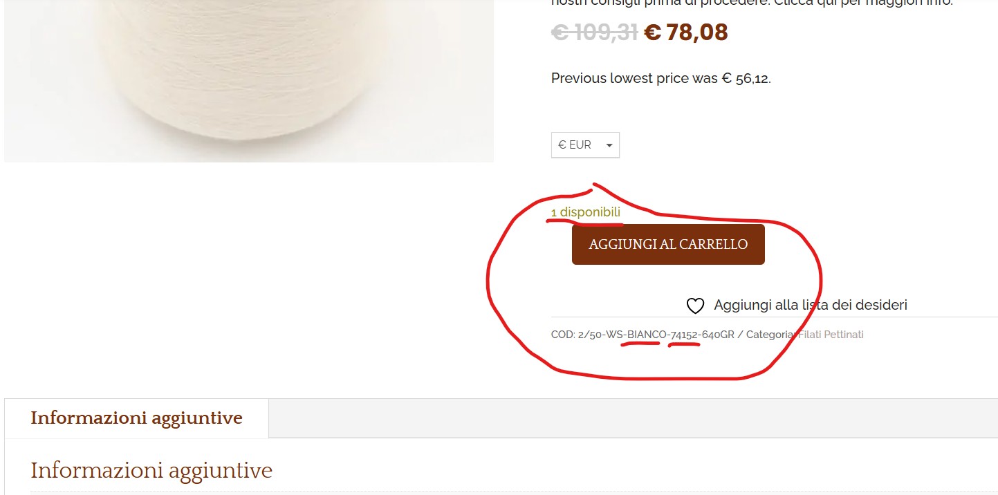Click the '1 disponibili' stock label
Viewport: 998px width, 495px height.
click(586, 212)
